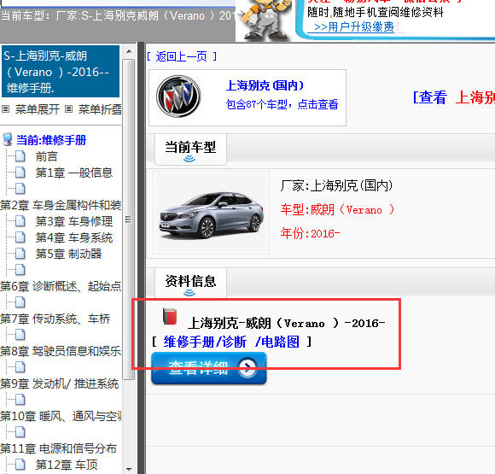The height and width of the screenshot is (474, 495).
Task: Click the sidebar scrollbar up arrow
Action: pyautogui.click(x=129, y=51)
